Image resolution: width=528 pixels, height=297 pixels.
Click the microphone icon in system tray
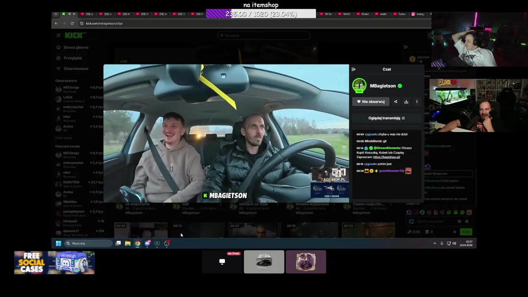(442, 243)
